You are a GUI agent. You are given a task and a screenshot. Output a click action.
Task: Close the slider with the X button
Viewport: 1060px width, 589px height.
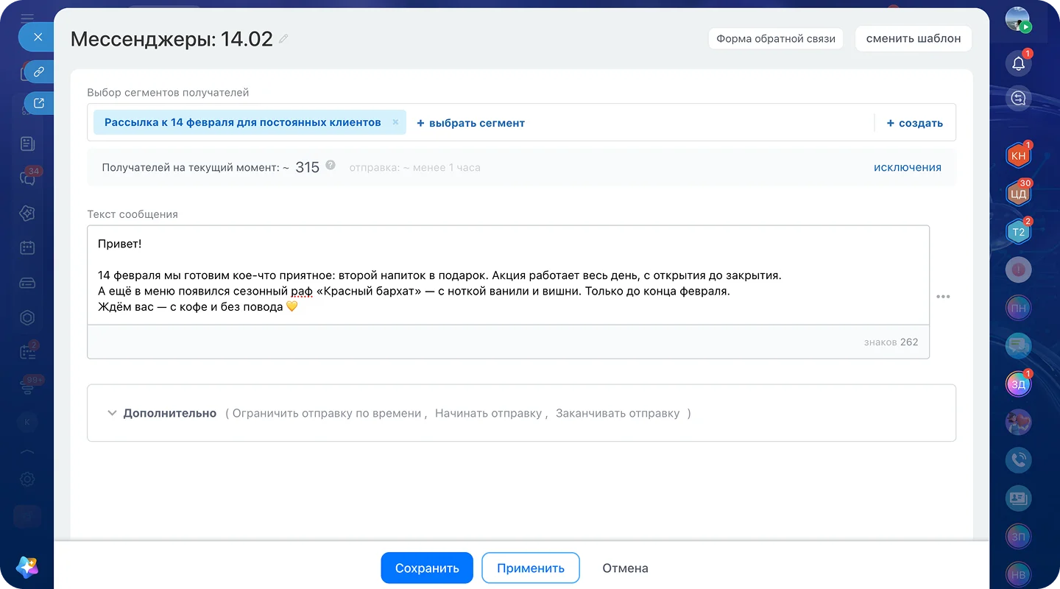point(38,37)
